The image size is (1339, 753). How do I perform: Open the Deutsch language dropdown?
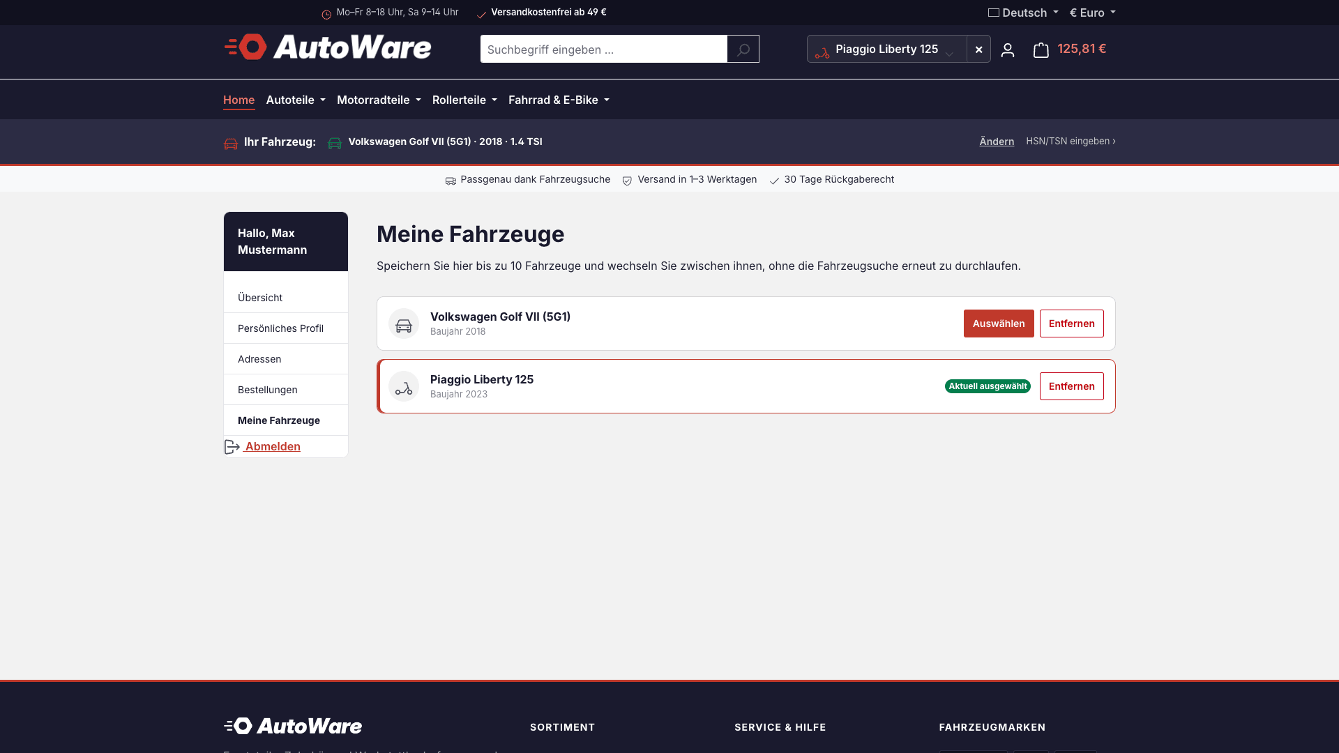tap(1023, 13)
